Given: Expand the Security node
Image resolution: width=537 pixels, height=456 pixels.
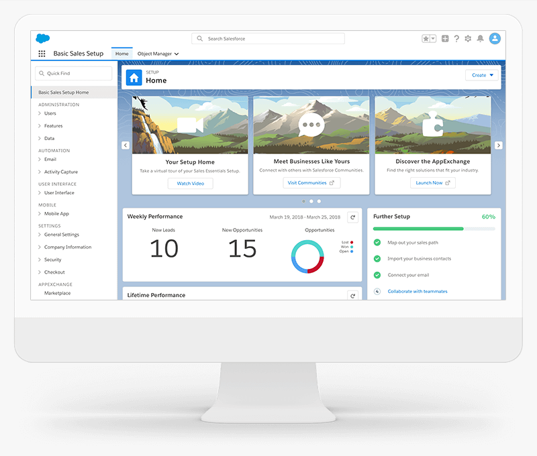Looking at the screenshot, I should (40, 260).
